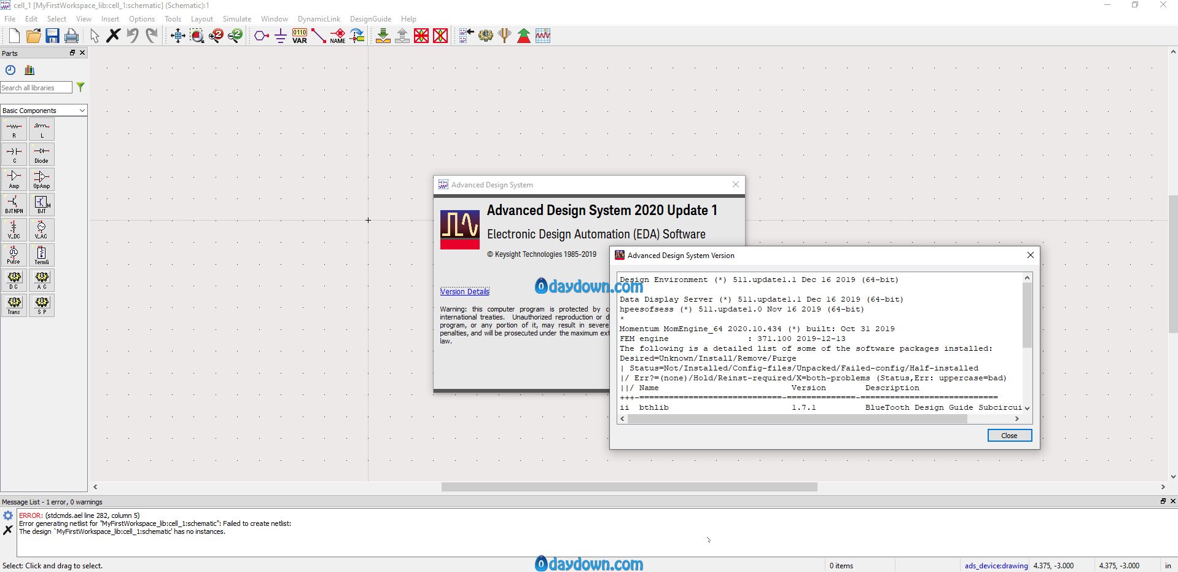Click the Simulate gear icon in toolbar
1178x572 pixels.
(x=486, y=36)
